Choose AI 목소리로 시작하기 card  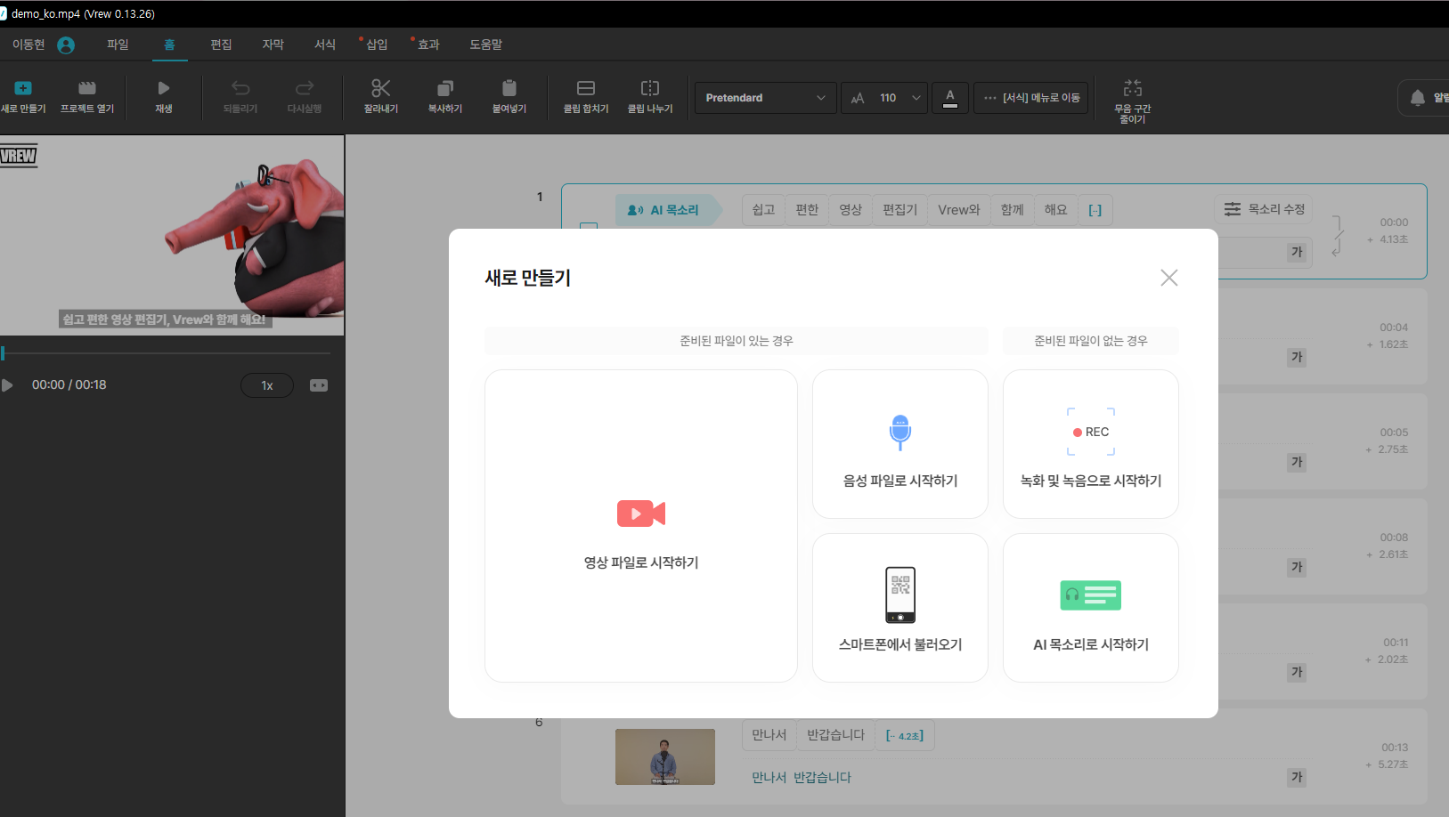1091,608
